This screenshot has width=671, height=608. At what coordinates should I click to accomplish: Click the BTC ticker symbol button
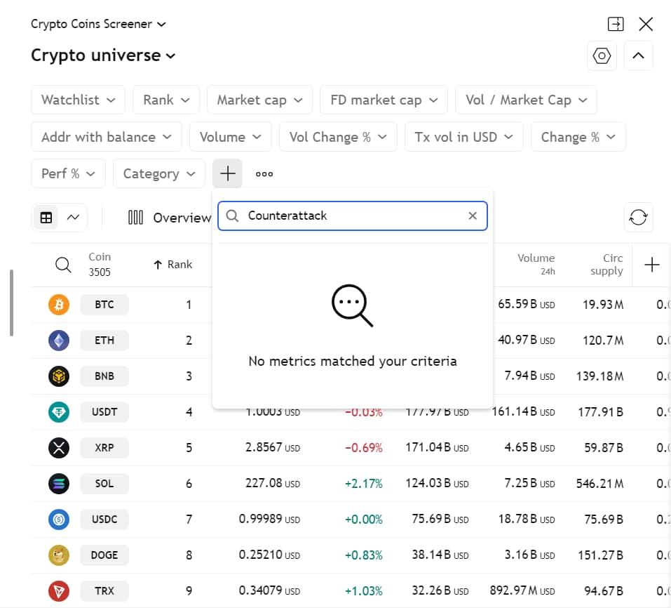coord(104,305)
